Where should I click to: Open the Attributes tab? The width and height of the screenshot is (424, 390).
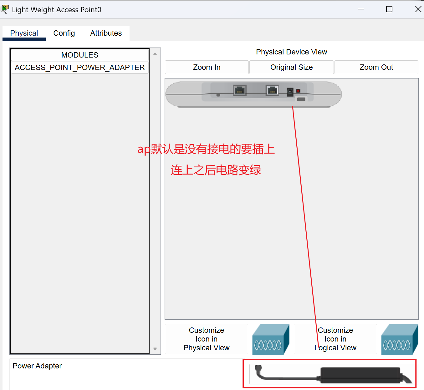tap(106, 33)
